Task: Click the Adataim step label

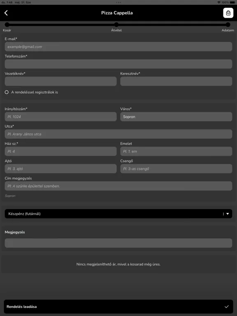Action: [228, 30]
